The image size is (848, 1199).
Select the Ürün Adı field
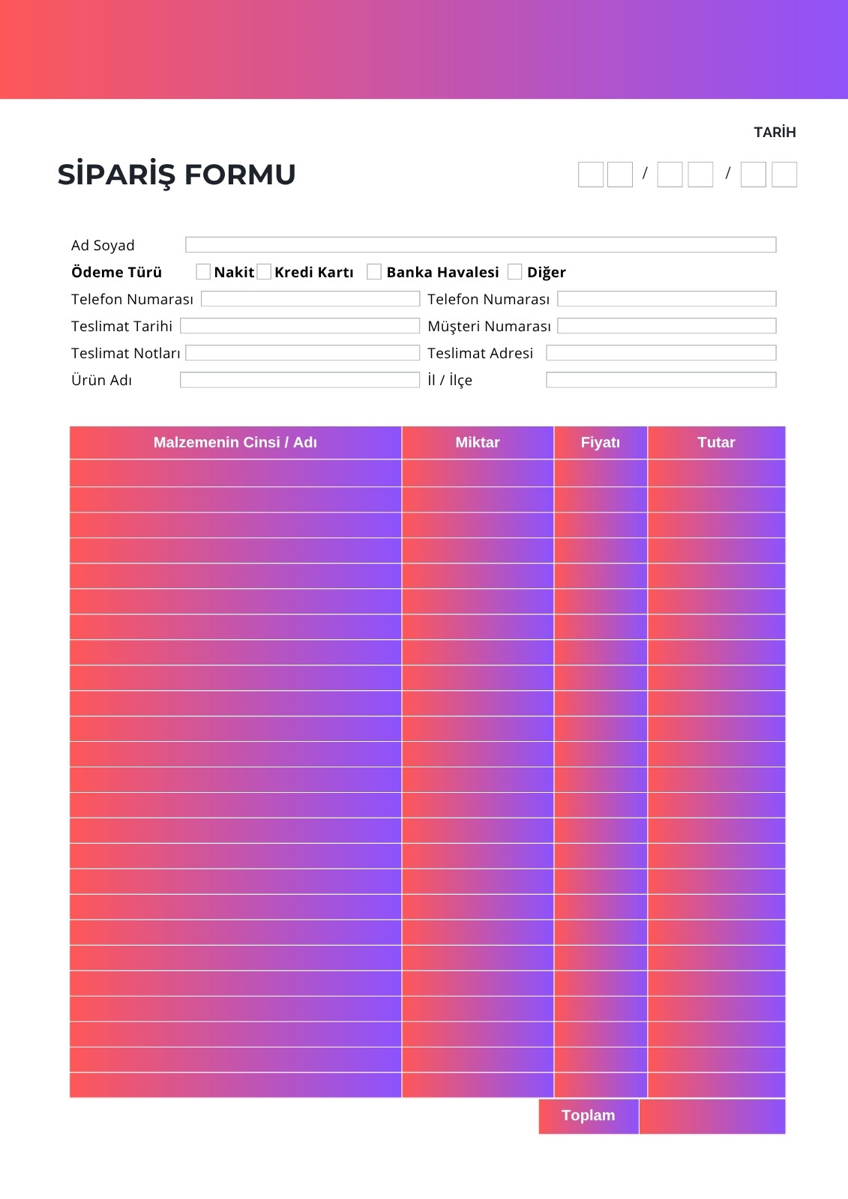coord(300,379)
